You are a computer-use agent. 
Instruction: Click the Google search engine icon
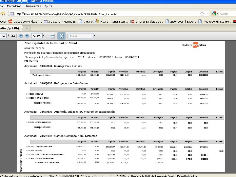click(214, 14)
